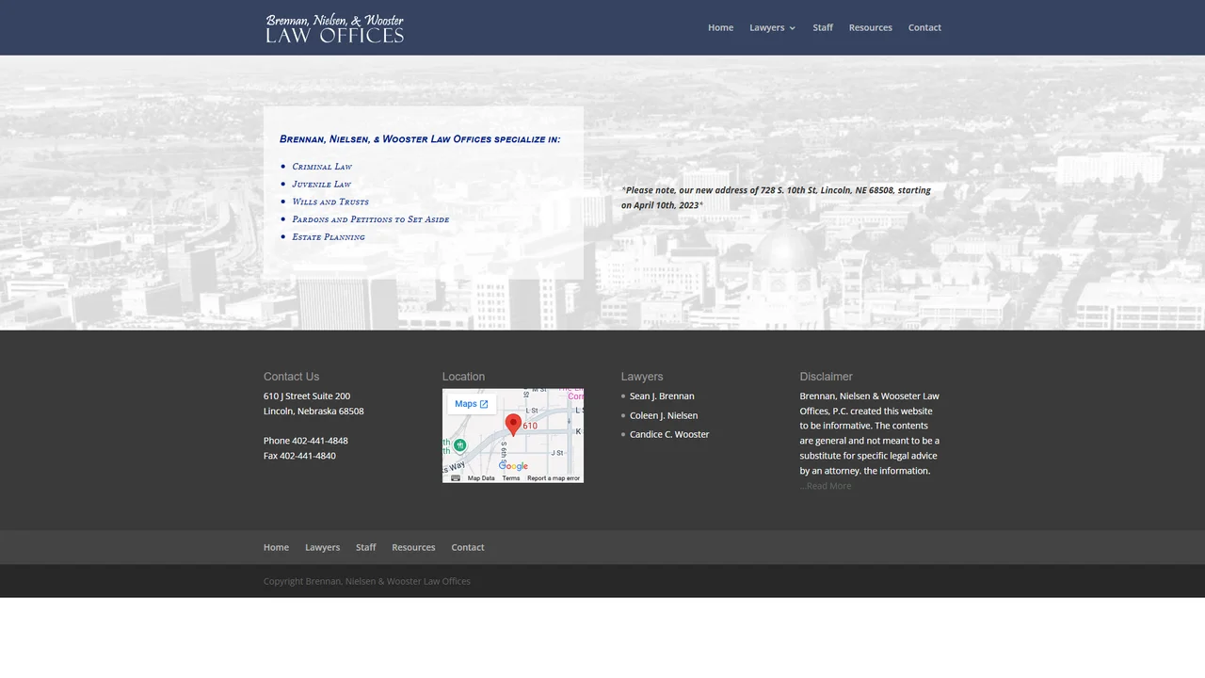Viewport: 1205px width, 678px height.
Task: Open Coleen J. Nielsen lawyer page
Action: (664, 415)
